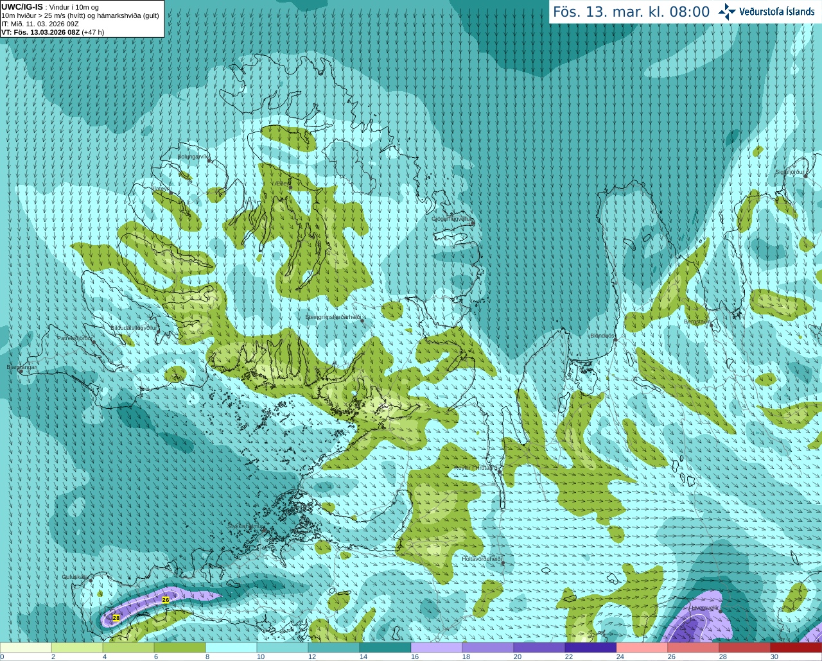Click the Gjögurflugvöllur station label
This screenshot has height=661, width=822.
coord(451,219)
